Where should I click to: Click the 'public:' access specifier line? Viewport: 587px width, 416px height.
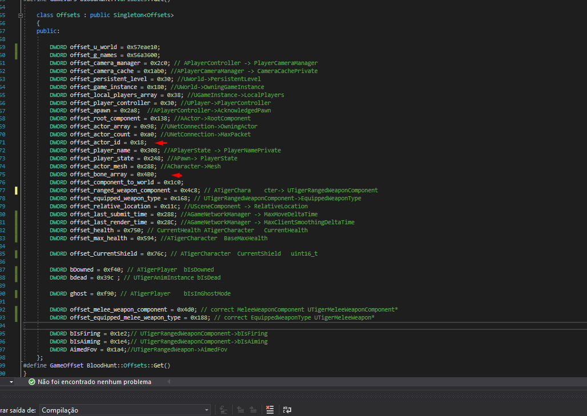pyautogui.click(x=48, y=31)
